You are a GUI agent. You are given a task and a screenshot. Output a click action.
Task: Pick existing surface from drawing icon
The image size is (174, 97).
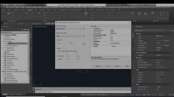[84, 29]
